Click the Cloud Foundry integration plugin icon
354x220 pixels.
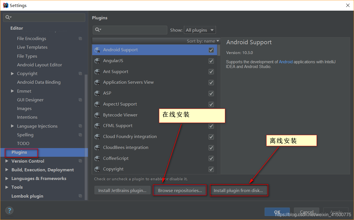pos(97,137)
